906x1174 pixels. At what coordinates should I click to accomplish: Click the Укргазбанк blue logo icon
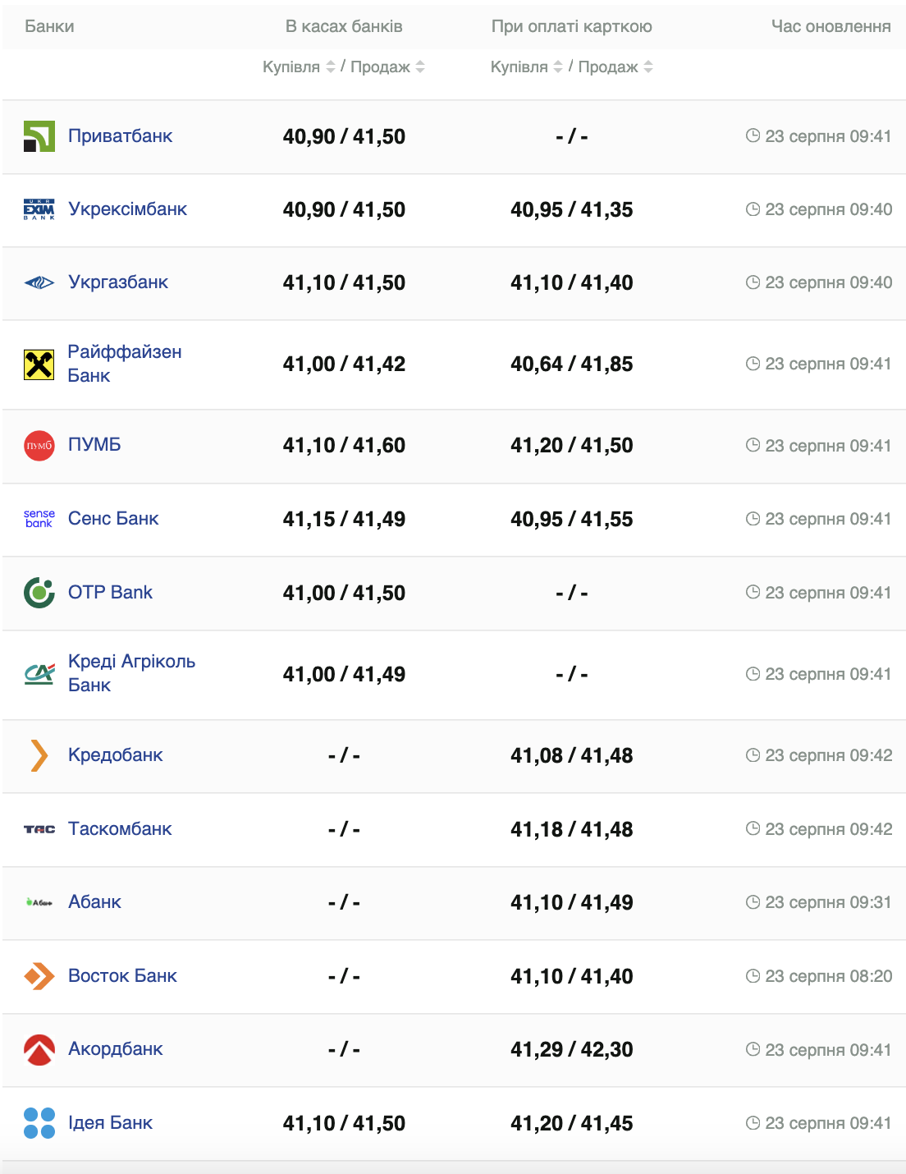[39, 283]
